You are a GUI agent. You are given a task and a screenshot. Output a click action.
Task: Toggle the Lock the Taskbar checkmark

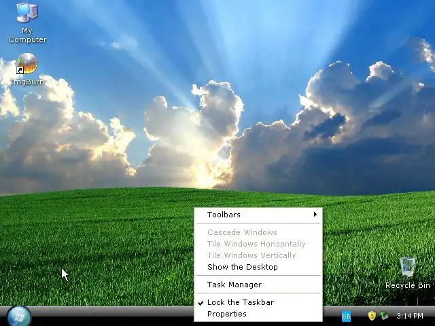point(201,303)
